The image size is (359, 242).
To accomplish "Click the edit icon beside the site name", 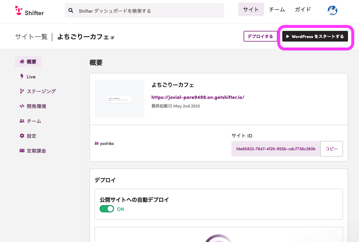I will point(112,38).
